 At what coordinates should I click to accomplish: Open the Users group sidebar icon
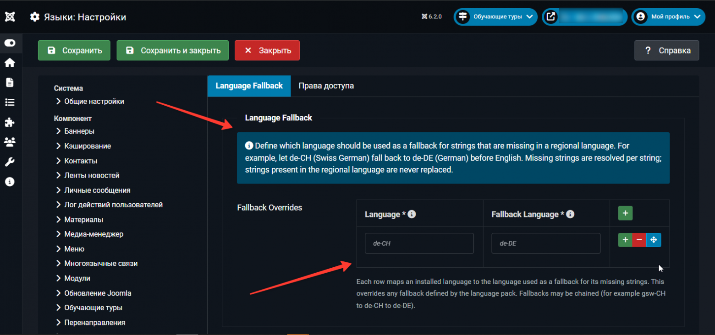(10, 142)
